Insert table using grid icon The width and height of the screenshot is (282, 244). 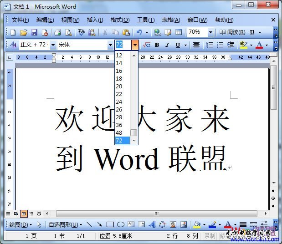[179, 32]
